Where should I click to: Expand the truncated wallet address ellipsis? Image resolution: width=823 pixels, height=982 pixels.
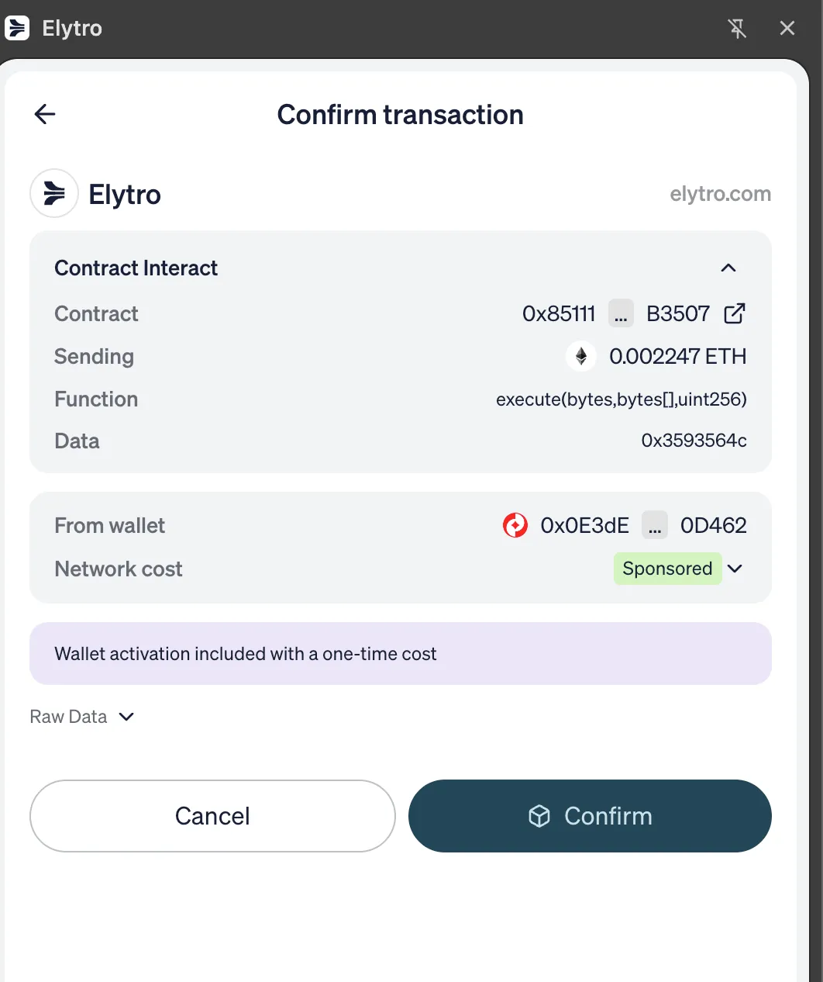tap(655, 525)
